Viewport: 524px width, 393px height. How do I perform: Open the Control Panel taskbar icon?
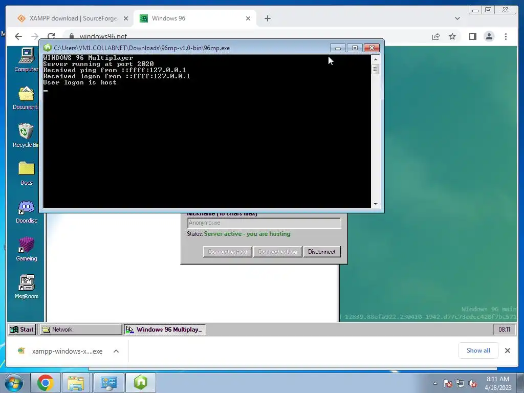108,383
